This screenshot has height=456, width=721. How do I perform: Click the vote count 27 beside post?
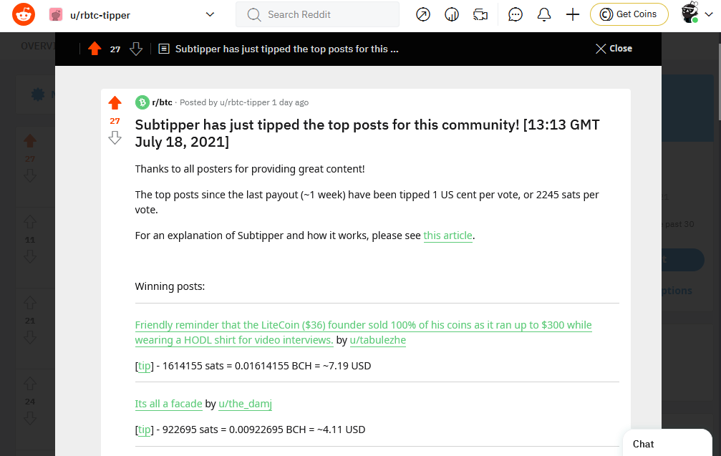coord(115,121)
